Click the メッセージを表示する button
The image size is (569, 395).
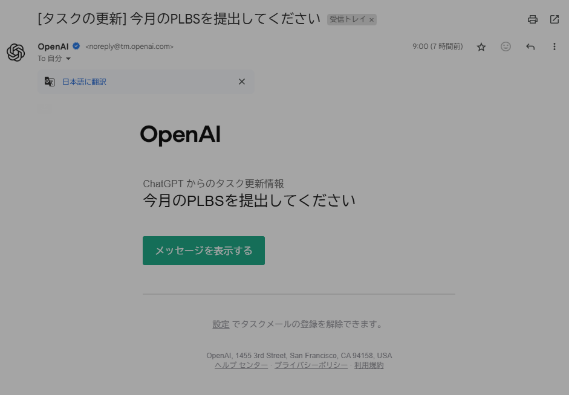pos(204,251)
